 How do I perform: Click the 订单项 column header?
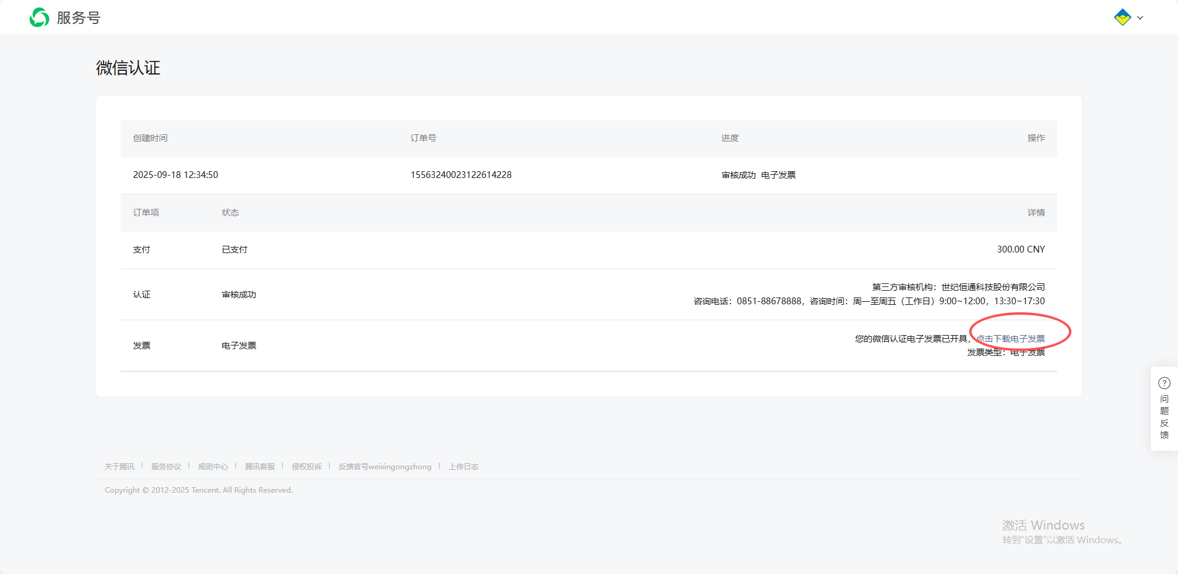click(x=146, y=212)
